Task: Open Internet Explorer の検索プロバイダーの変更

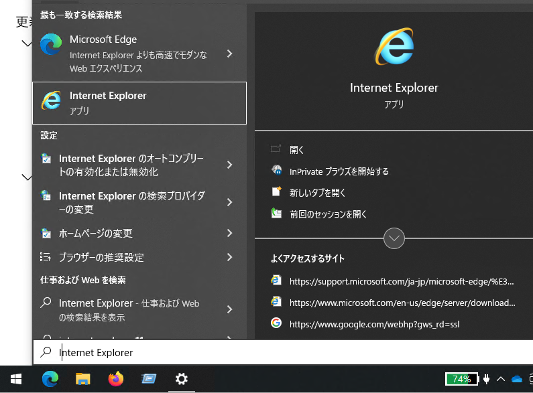Action: point(132,202)
